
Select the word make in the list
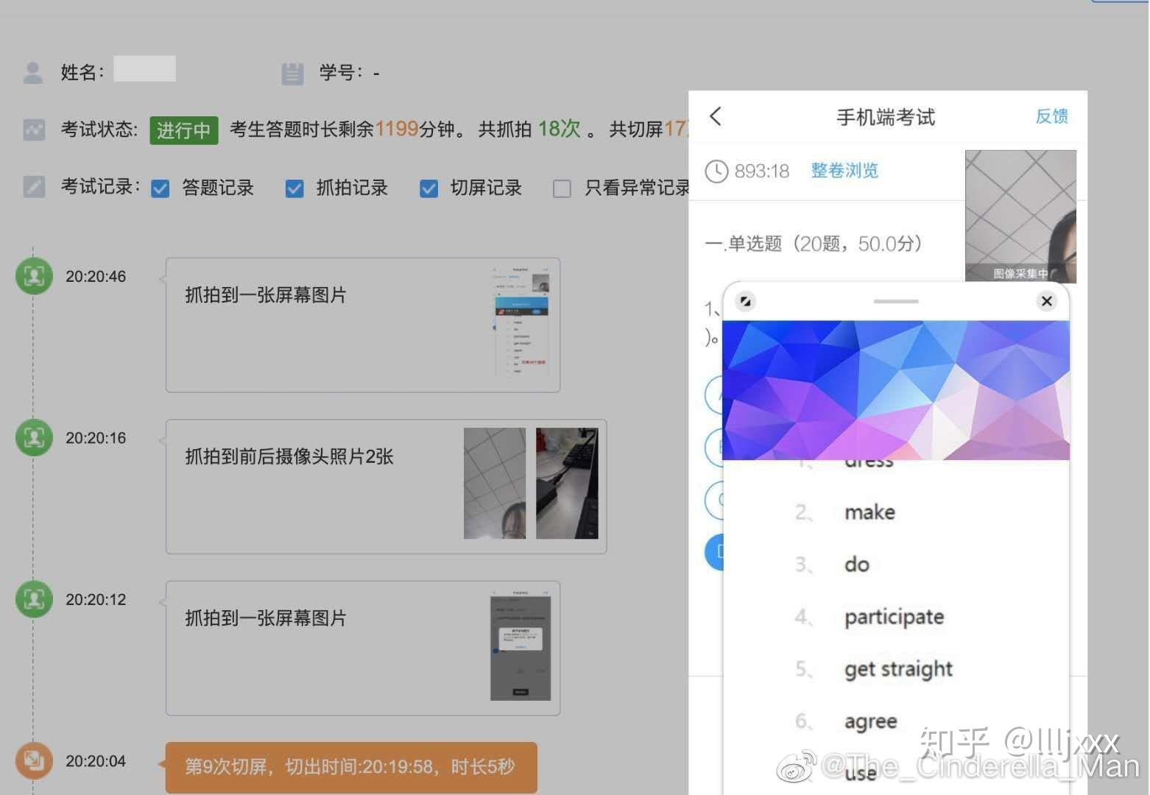[x=869, y=512]
